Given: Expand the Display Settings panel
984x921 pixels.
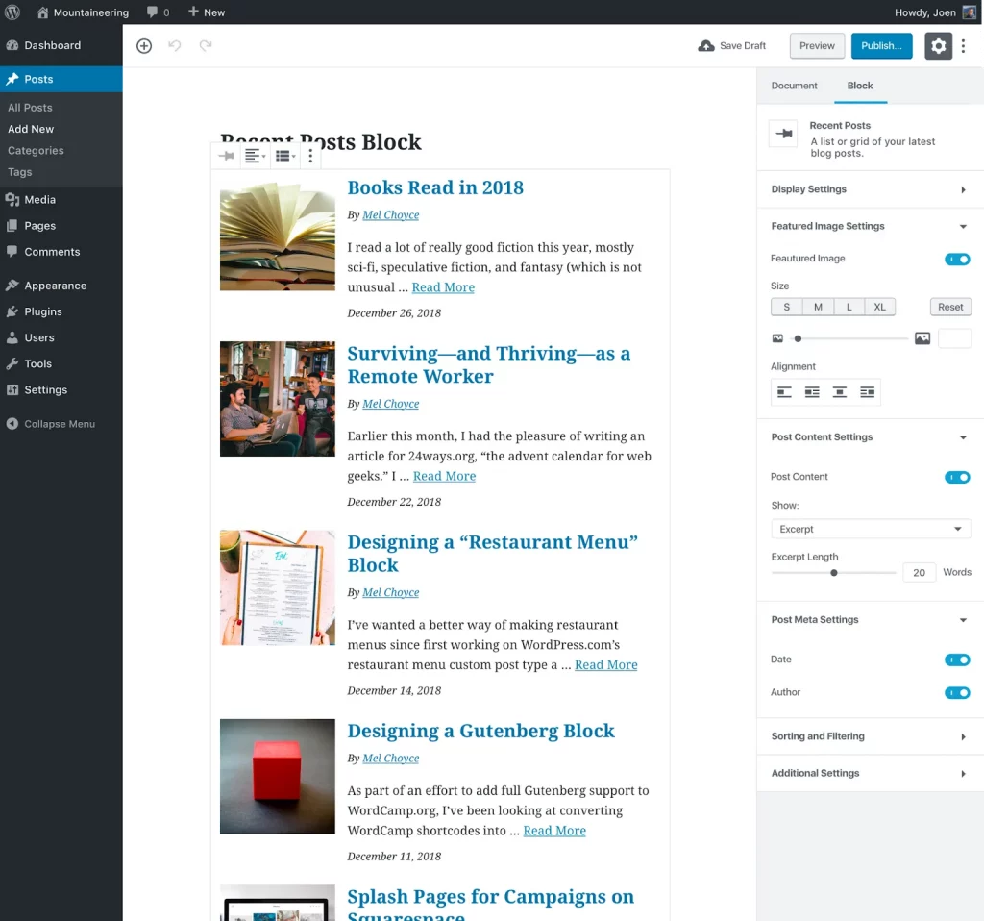Looking at the screenshot, I should (x=869, y=189).
